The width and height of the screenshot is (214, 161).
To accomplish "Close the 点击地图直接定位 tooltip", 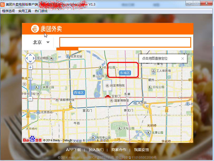I will pyautogui.click(x=182, y=59).
